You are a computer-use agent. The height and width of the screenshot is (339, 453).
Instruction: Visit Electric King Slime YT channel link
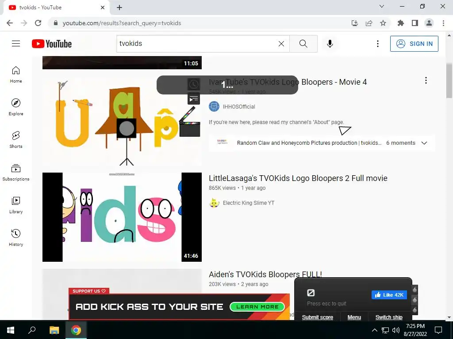(x=249, y=203)
